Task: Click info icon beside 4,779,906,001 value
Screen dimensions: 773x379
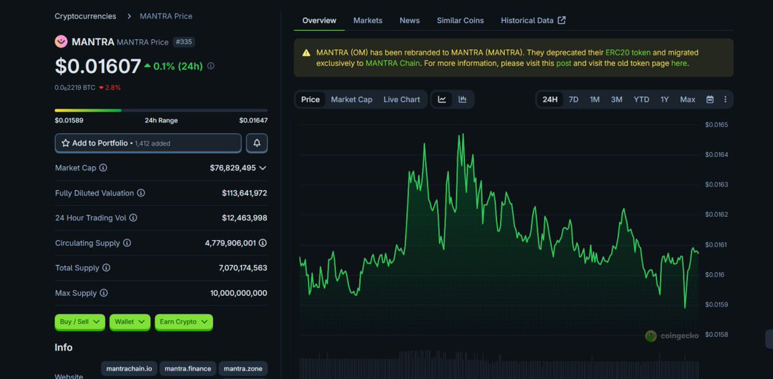Action: click(263, 243)
